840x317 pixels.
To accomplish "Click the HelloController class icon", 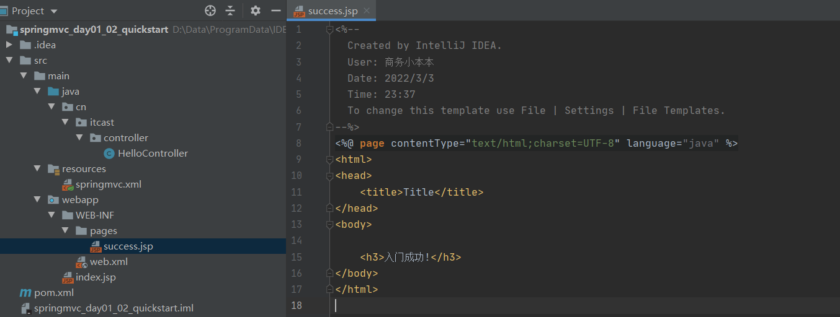I will 109,153.
